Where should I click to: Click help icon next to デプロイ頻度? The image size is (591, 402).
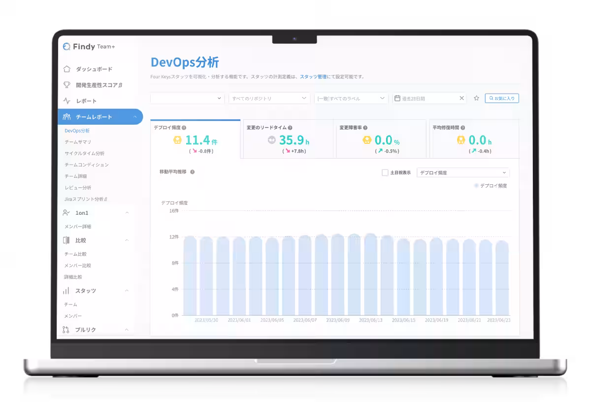click(184, 128)
